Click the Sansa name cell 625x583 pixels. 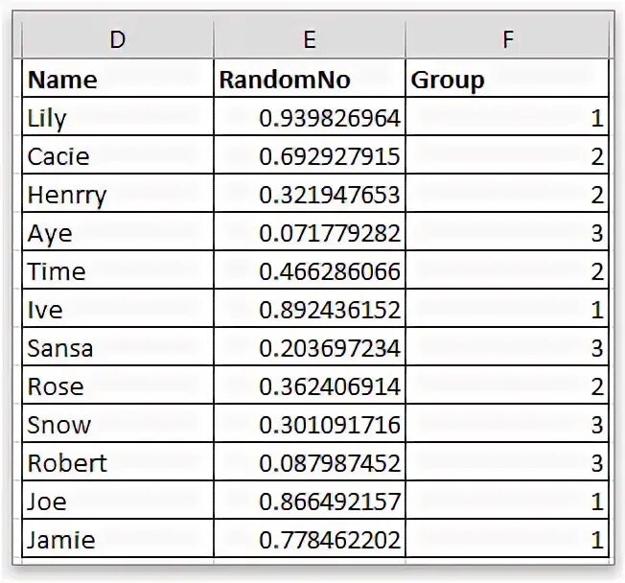[x=117, y=348]
